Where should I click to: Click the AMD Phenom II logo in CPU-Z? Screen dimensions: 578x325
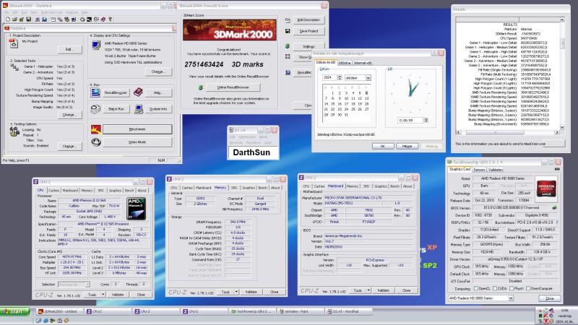pyautogui.click(x=136, y=209)
